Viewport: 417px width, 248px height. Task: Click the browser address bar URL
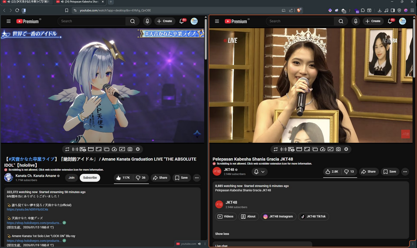click(x=115, y=10)
